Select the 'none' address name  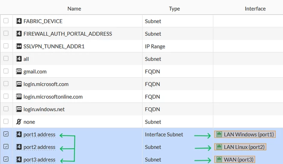click(29, 122)
